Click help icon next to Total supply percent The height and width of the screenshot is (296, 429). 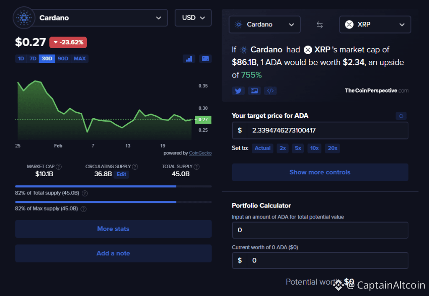click(x=85, y=193)
